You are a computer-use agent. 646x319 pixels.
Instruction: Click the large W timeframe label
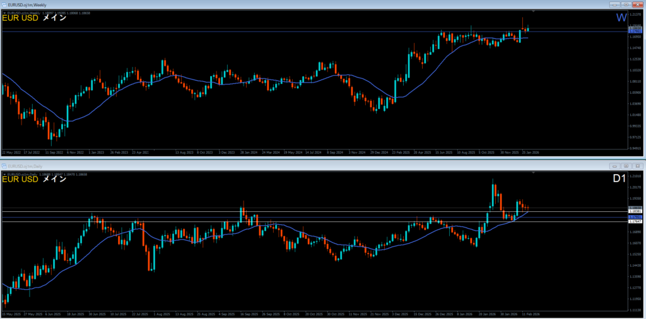[621, 18]
